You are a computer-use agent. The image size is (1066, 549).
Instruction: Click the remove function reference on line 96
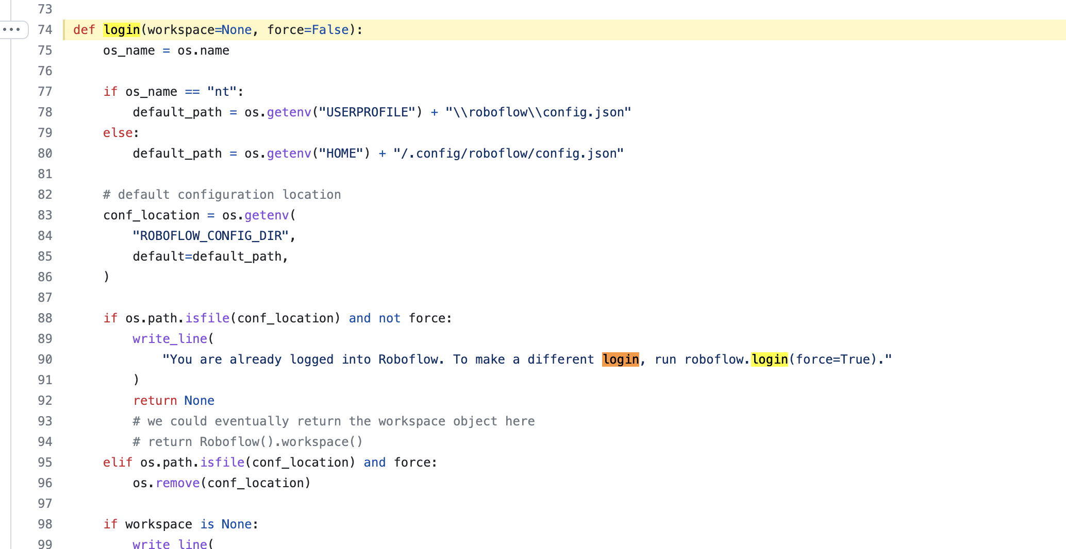(177, 483)
